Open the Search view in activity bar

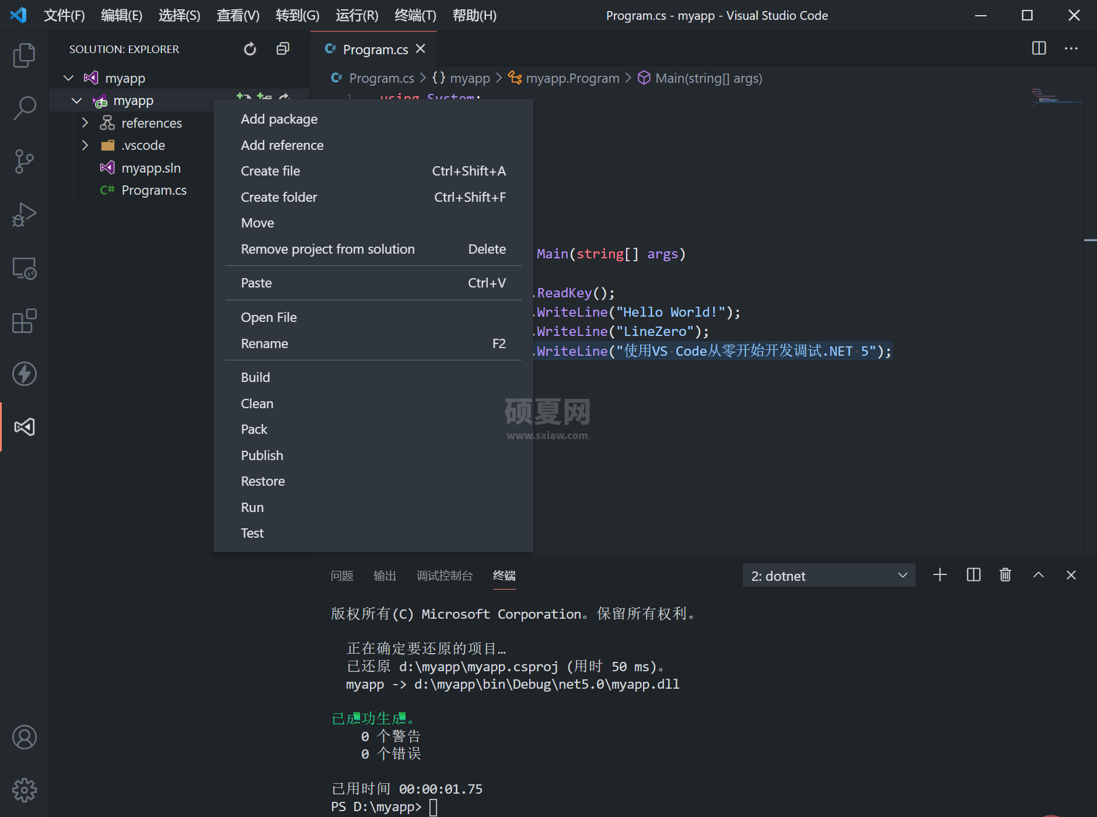point(24,108)
